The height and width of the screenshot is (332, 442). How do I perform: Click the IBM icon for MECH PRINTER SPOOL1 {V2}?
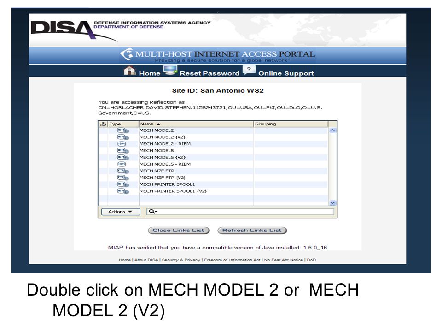click(x=123, y=191)
